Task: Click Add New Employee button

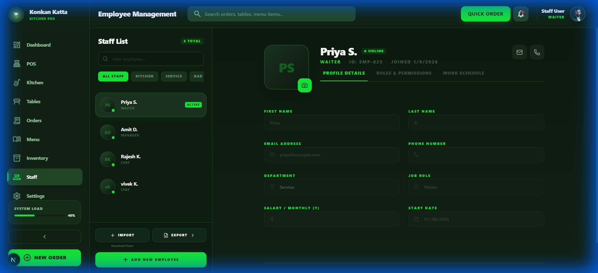Action: (151, 260)
